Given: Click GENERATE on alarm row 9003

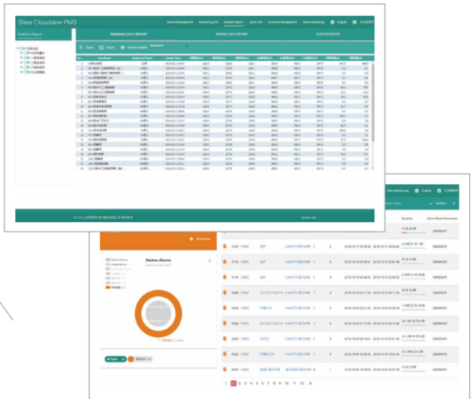Looking at the screenshot, I should point(440,369).
